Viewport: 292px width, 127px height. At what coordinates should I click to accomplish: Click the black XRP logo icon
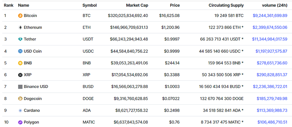(x=20, y=75)
